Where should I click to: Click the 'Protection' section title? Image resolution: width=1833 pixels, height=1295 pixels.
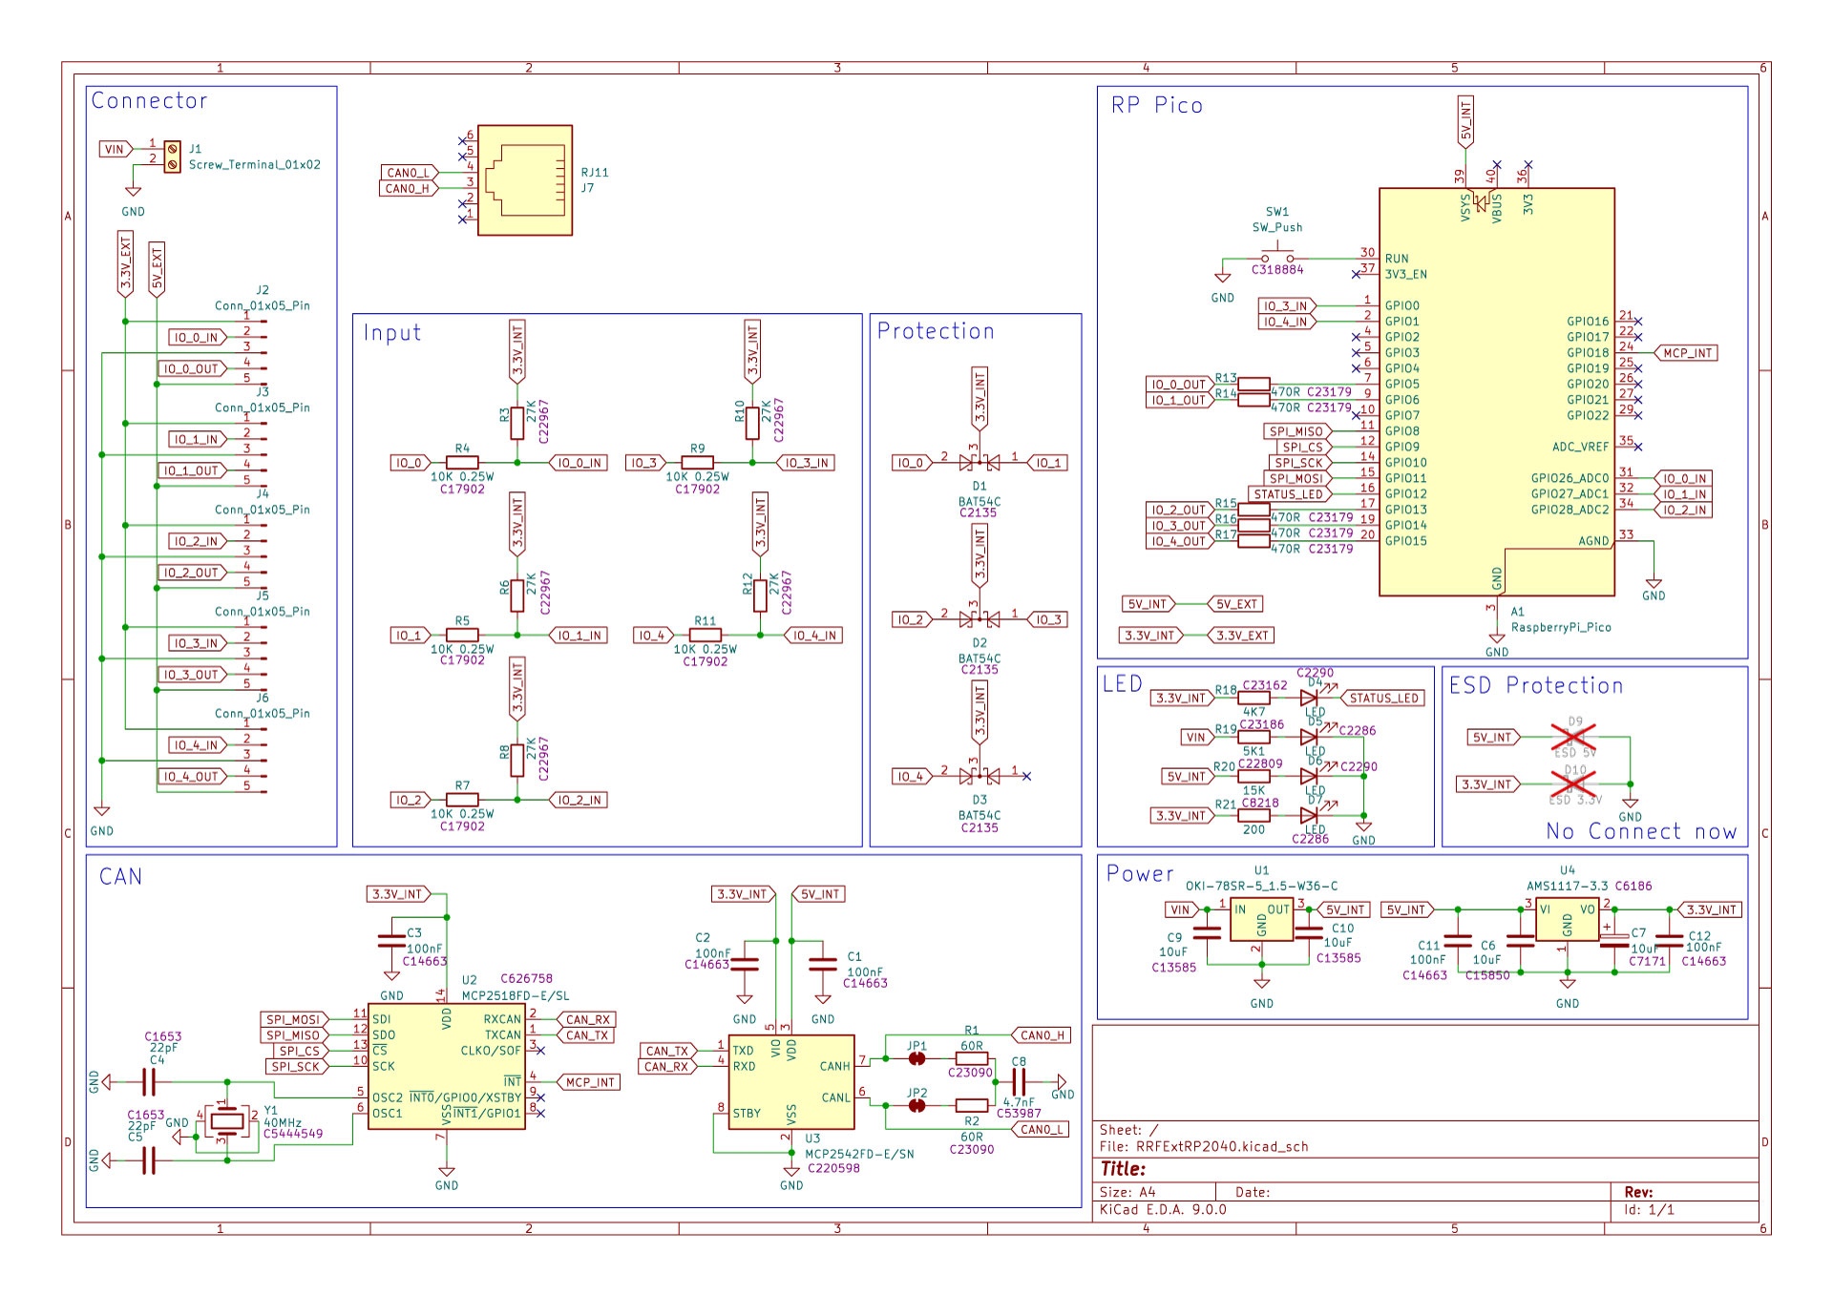tap(936, 331)
